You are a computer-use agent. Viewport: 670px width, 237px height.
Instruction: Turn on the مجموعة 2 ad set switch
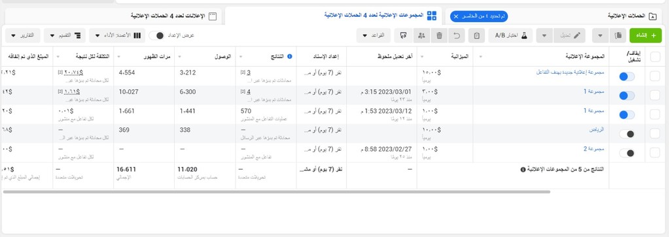(x=627, y=153)
